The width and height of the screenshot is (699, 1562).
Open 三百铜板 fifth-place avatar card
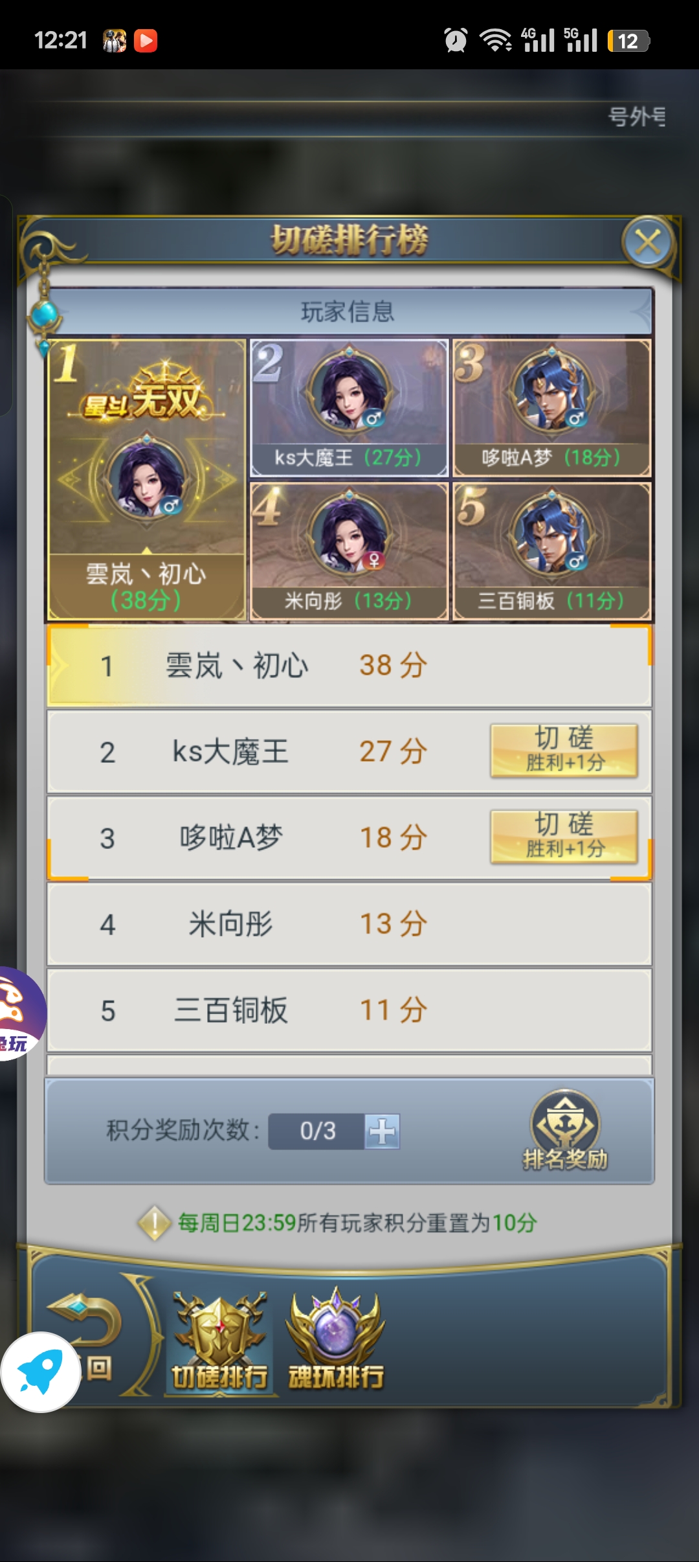tap(552, 552)
